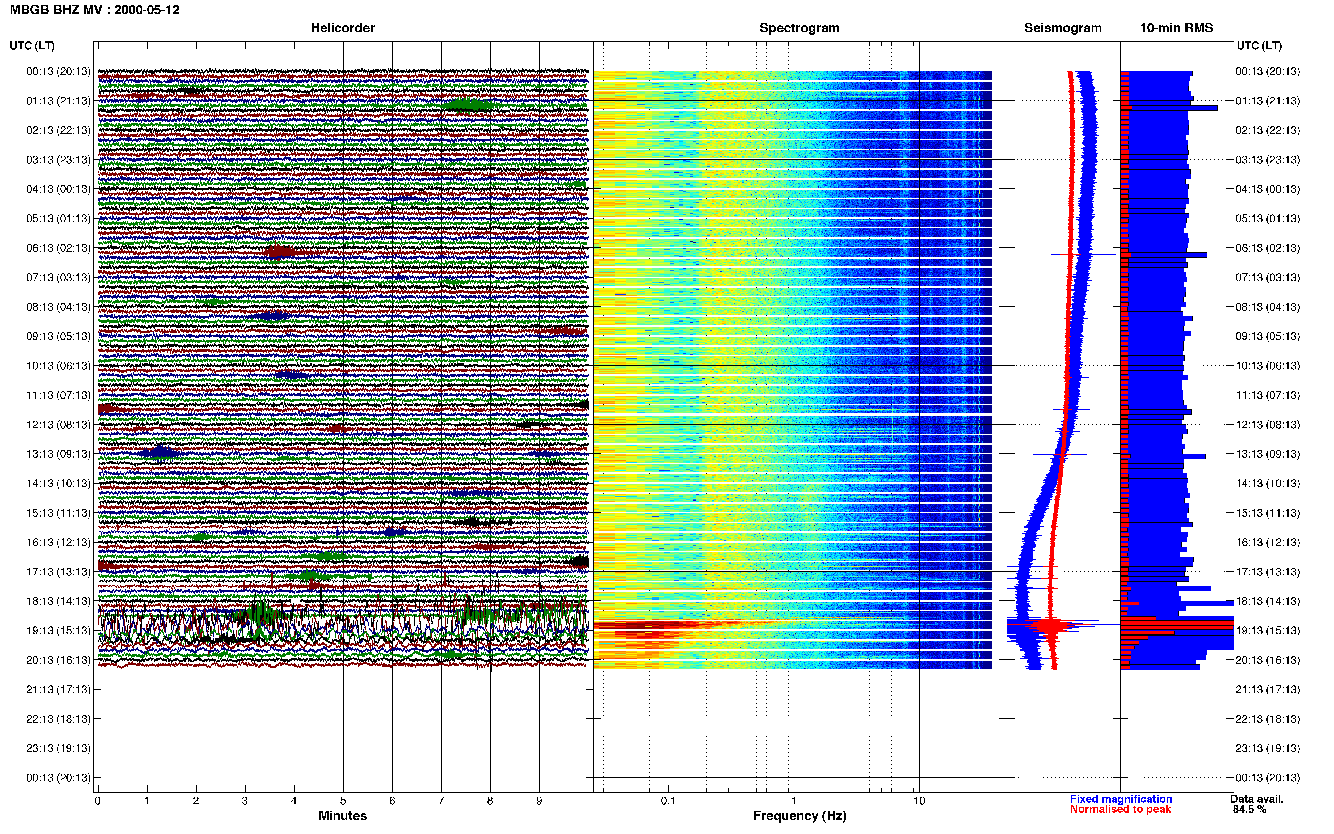Click the 'Data avail.' label
The height and width of the screenshot is (834, 1334).
[1257, 799]
